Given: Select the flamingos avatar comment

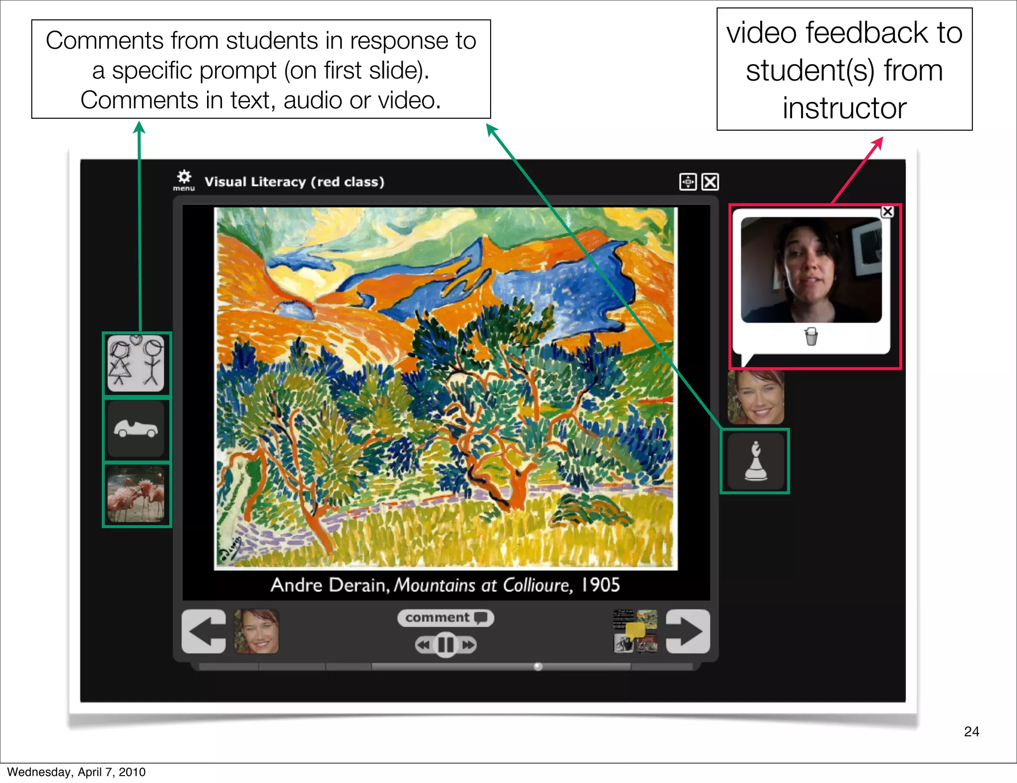Looking at the screenshot, I should [136, 494].
